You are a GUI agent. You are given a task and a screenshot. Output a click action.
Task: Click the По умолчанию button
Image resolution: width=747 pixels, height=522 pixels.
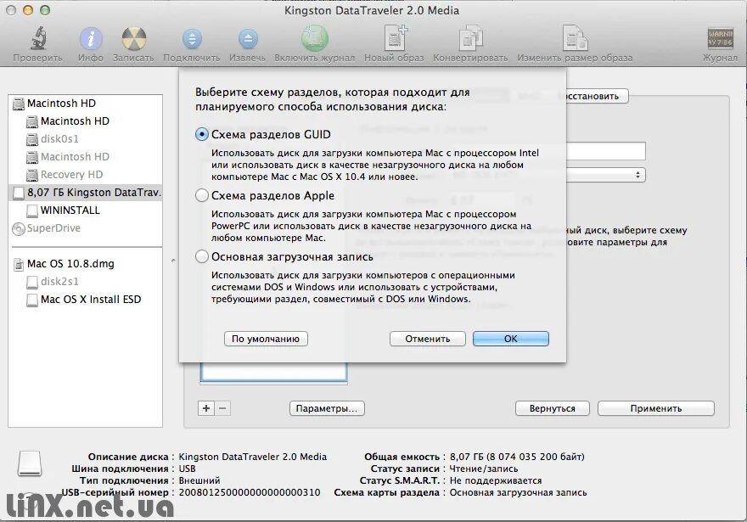(266, 339)
